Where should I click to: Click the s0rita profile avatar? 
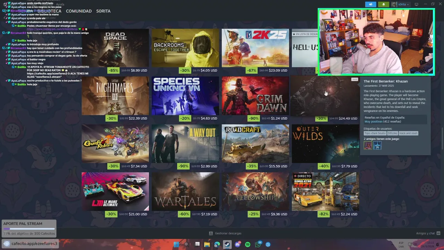point(394,5)
